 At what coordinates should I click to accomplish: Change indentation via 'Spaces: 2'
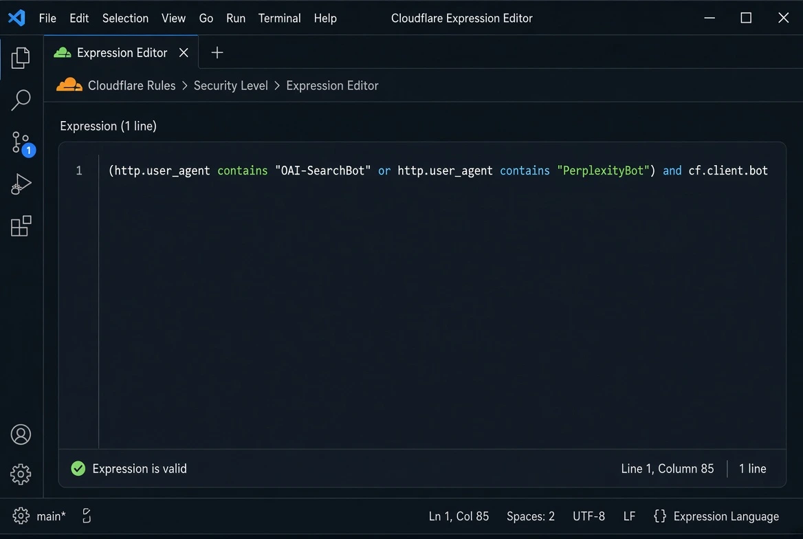(530, 516)
